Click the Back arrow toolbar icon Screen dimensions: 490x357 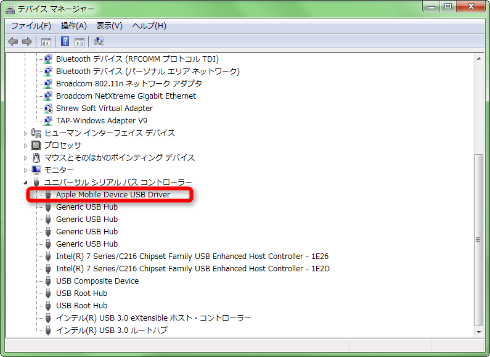(x=13, y=41)
